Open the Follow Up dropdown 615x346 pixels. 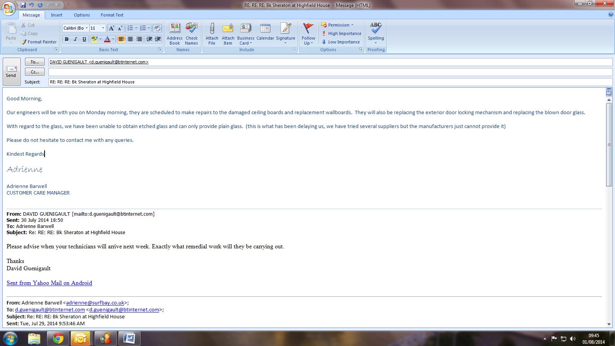(x=308, y=34)
